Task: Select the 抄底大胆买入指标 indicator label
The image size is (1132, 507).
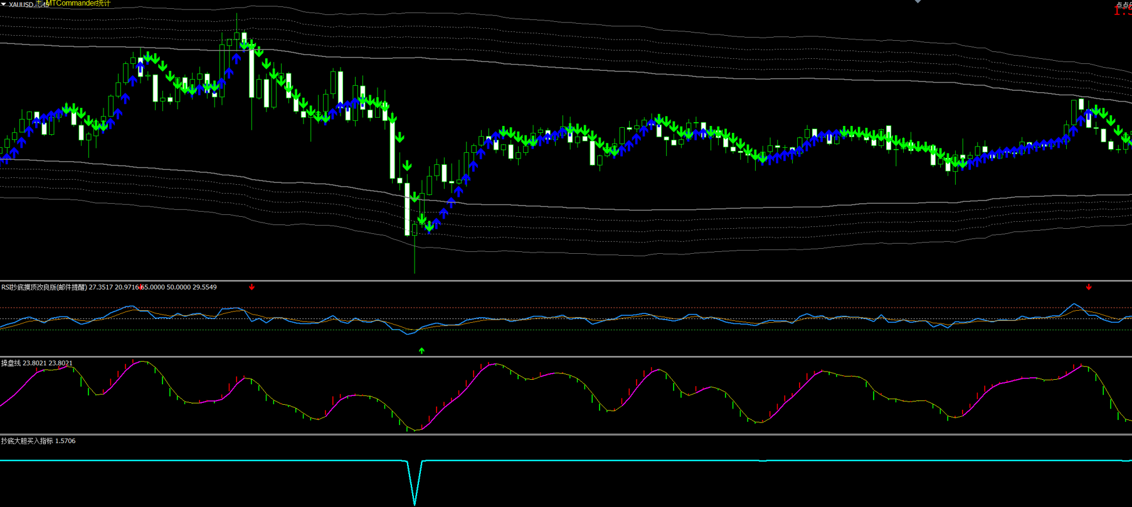Action: [27, 441]
